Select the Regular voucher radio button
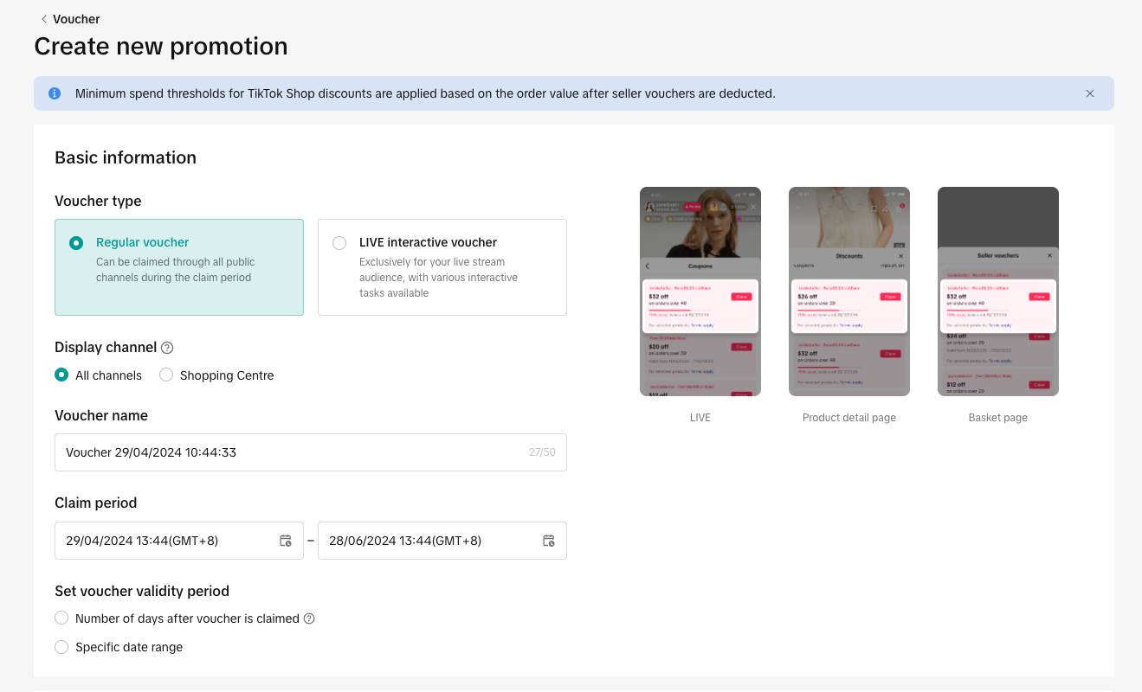Viewport: 1142px width, 692px height. pos(76,243)
